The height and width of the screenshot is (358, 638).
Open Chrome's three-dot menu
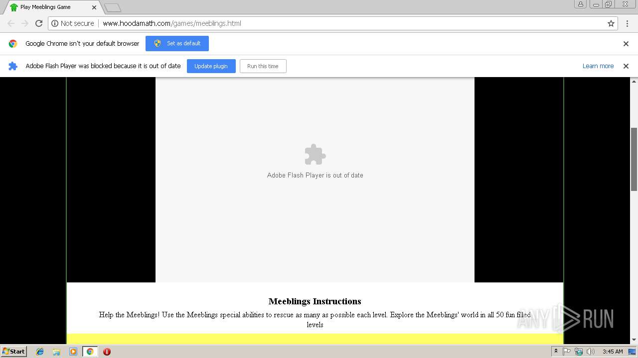pyautogui.click(x=628, y=23)
